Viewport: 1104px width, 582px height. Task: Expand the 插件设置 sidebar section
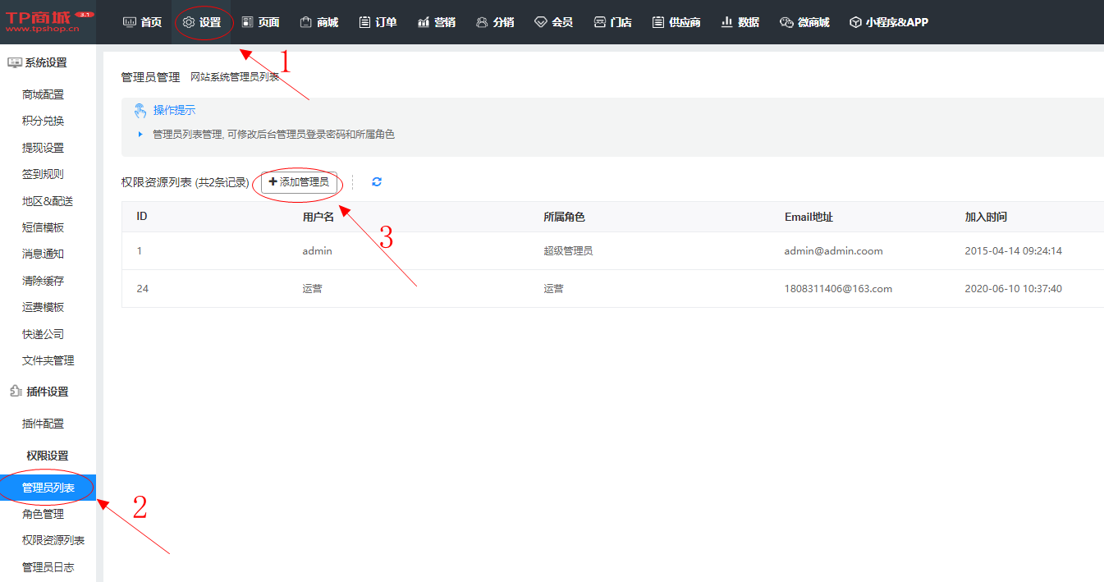click(x=39, y=392)
